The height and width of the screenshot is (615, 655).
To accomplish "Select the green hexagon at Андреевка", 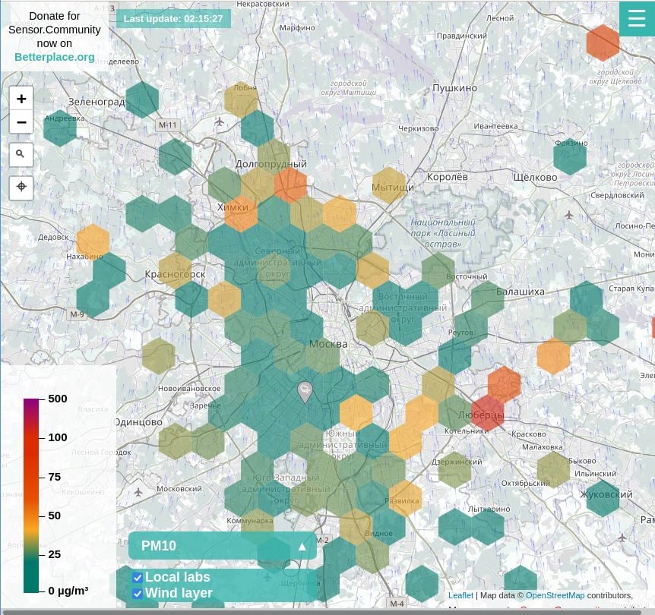I will [60, 128].
